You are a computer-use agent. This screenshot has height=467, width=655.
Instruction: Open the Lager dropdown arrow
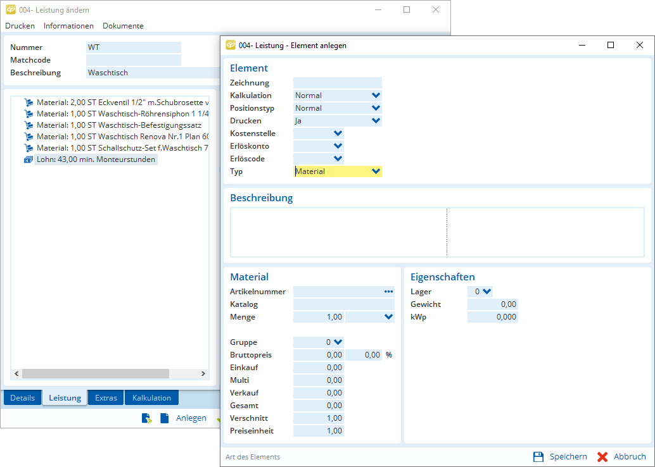click(486, 292)
